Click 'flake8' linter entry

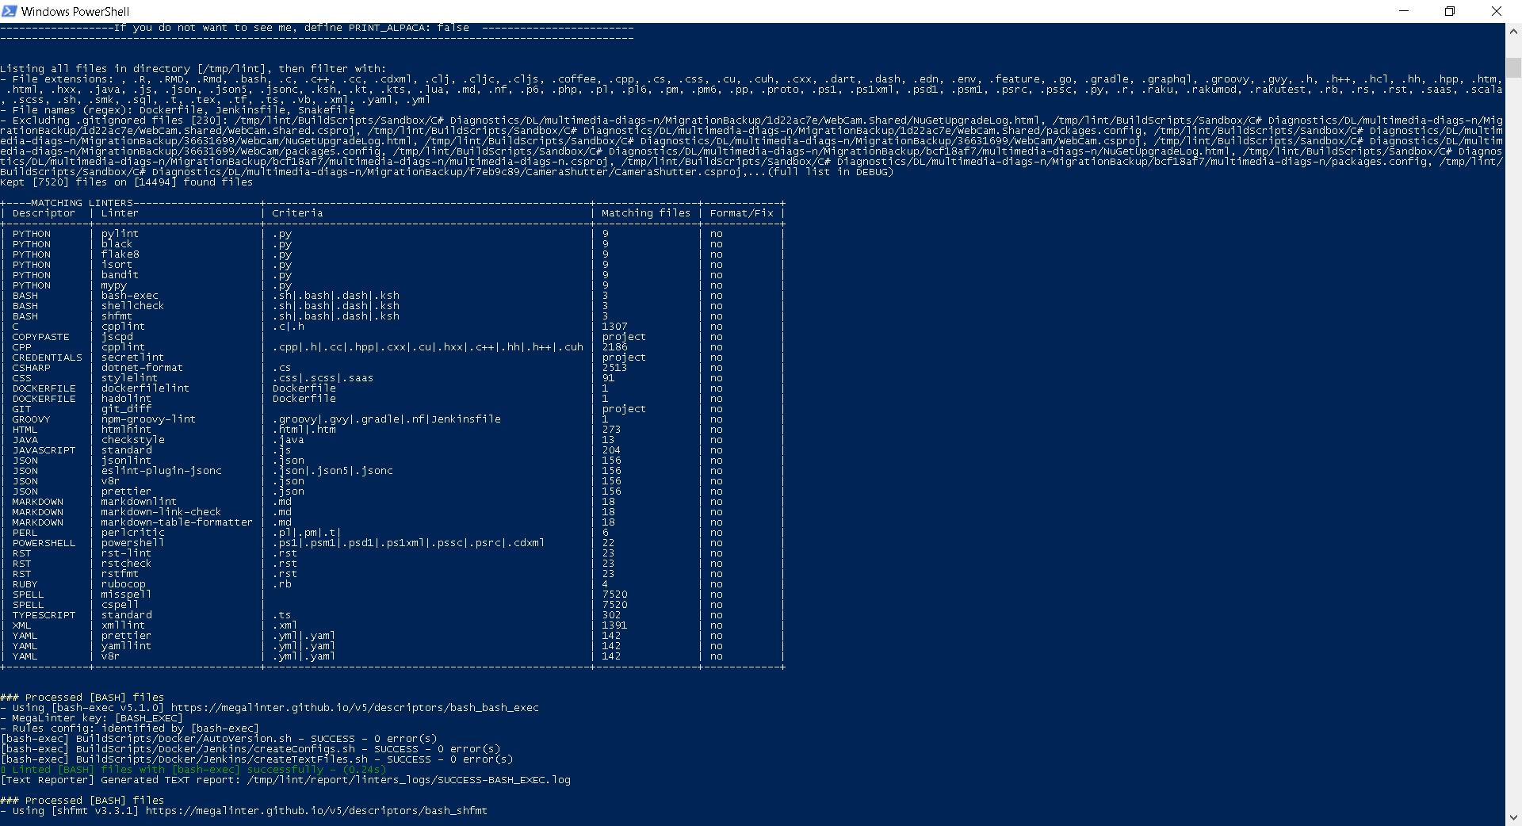click(x=120, y=254)
